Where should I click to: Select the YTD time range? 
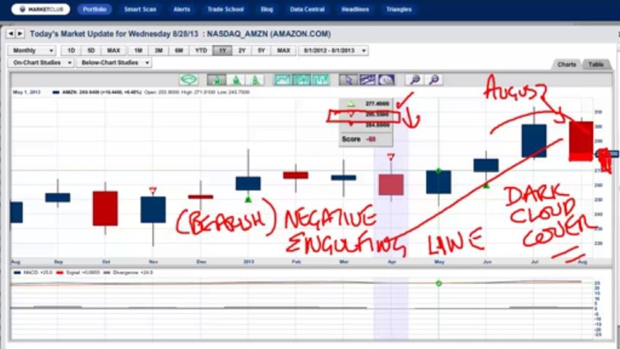tap(201, 50)
